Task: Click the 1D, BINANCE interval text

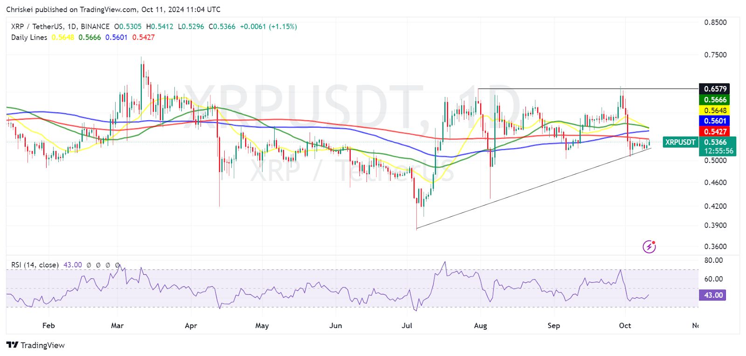Action: [89, 27]
